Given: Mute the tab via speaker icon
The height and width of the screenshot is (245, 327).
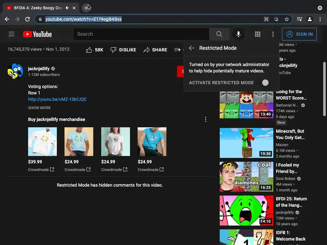Looking at the screenshot, I should [67, 8].
